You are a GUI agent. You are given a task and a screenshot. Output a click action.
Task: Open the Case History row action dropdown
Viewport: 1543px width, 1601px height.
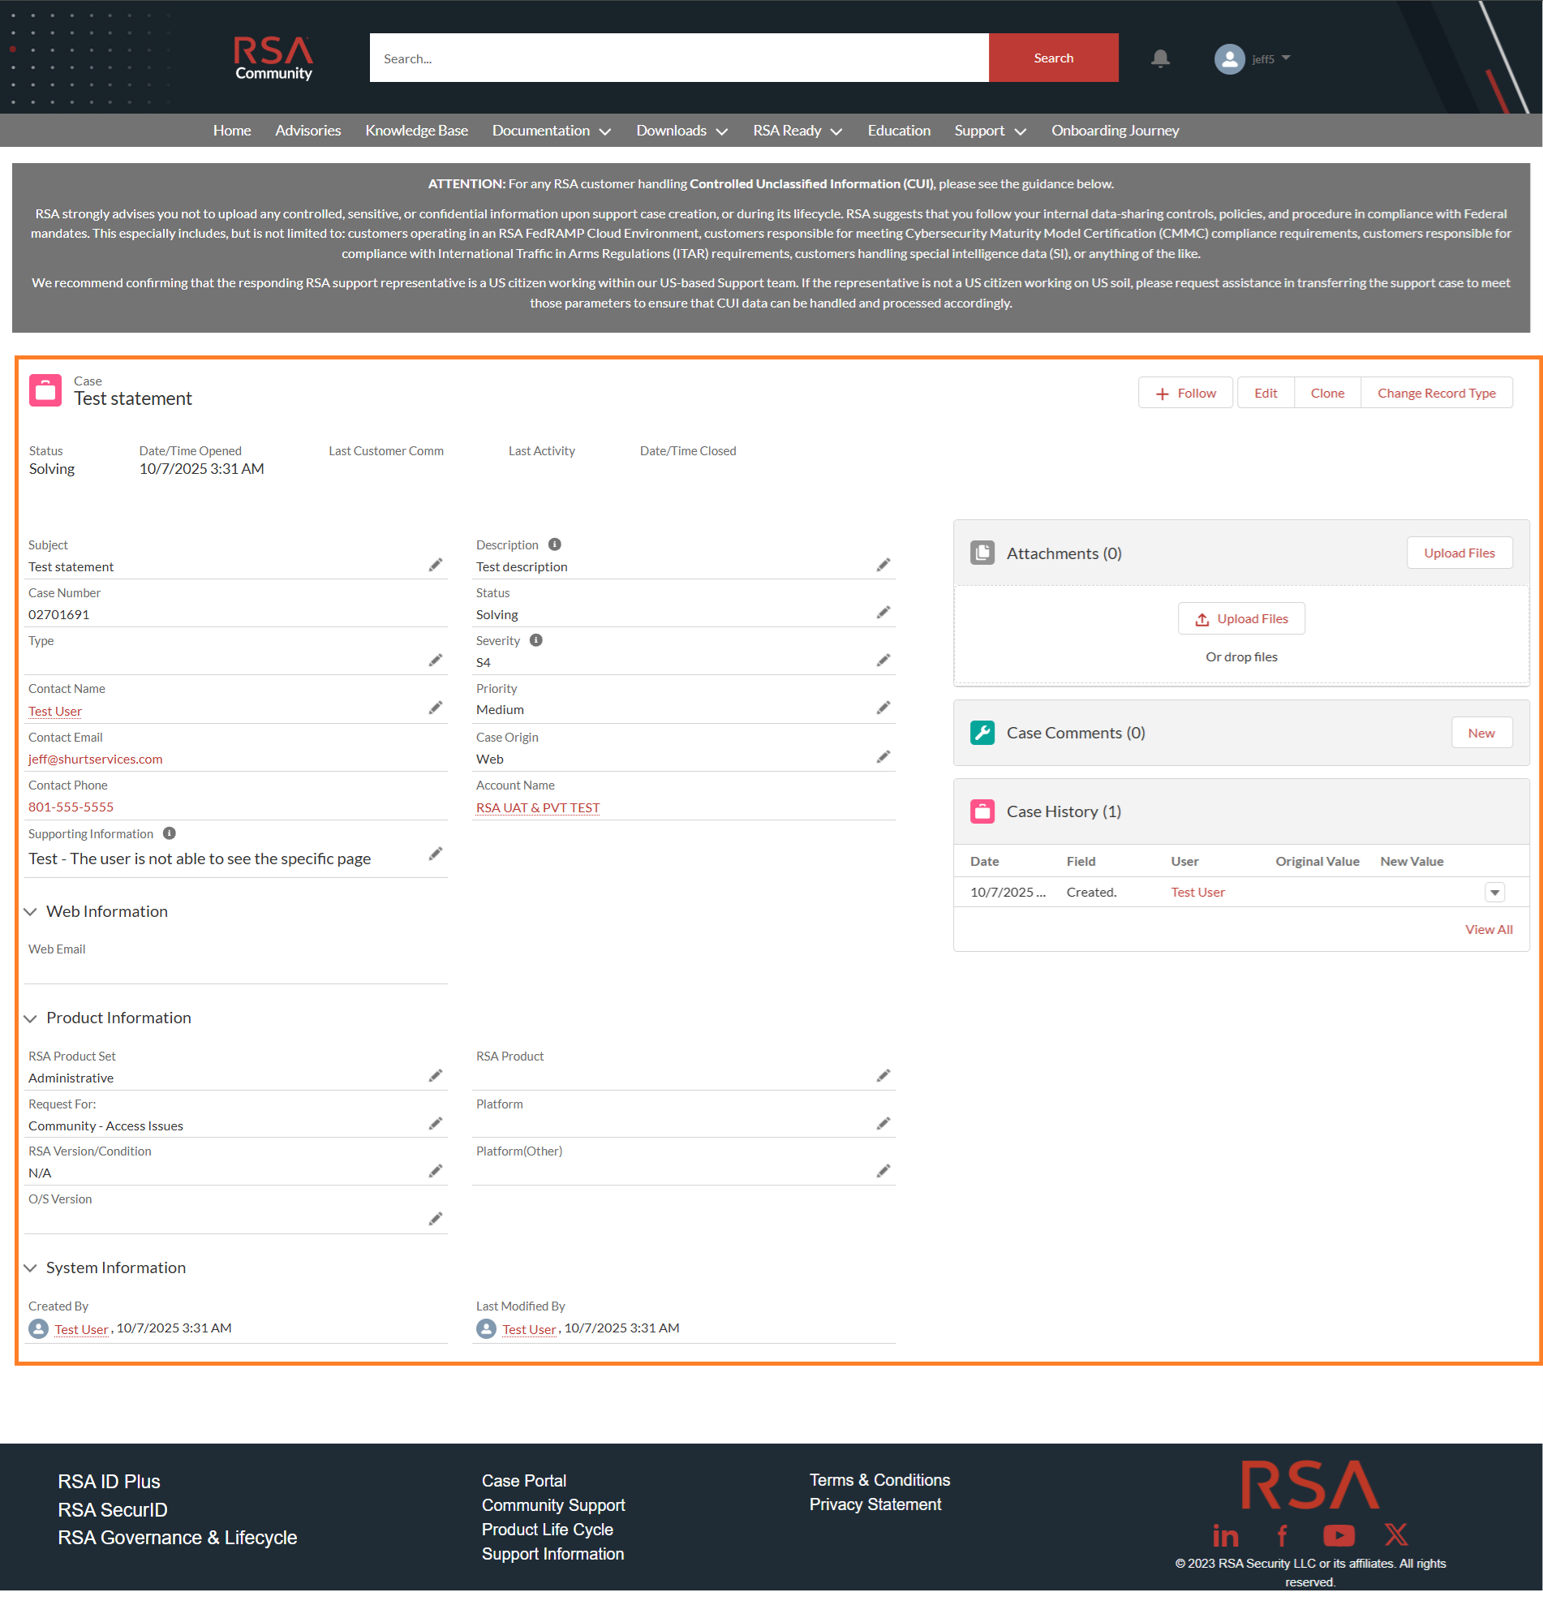click(x=1494, y=893)
